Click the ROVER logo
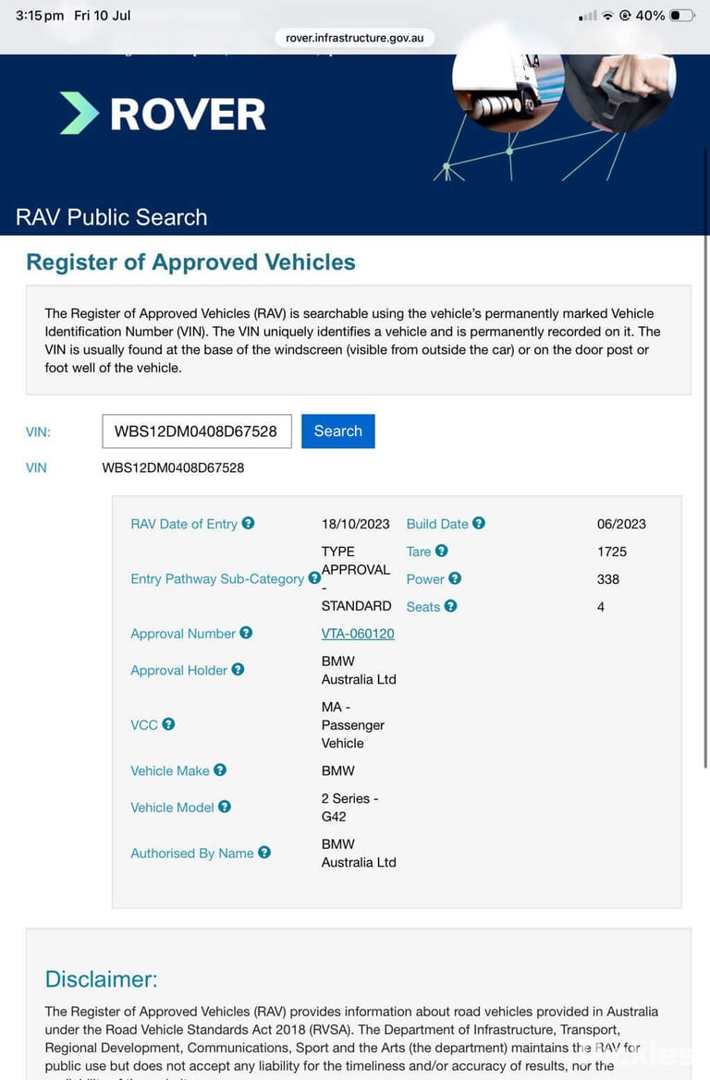Viewport: 710px width, 1080px height. point(163,114)
